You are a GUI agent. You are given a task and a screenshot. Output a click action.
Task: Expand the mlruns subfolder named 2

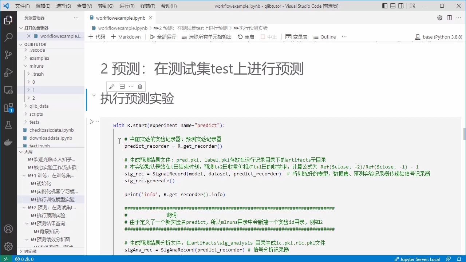pyautogui.click(x=34, y=98)
